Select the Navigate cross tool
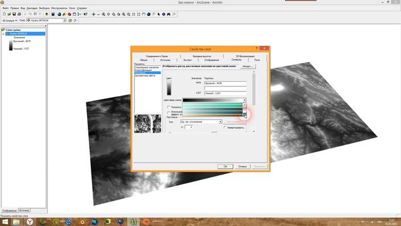The height and width of the screenshot is (226, 401). click(93, 14)
